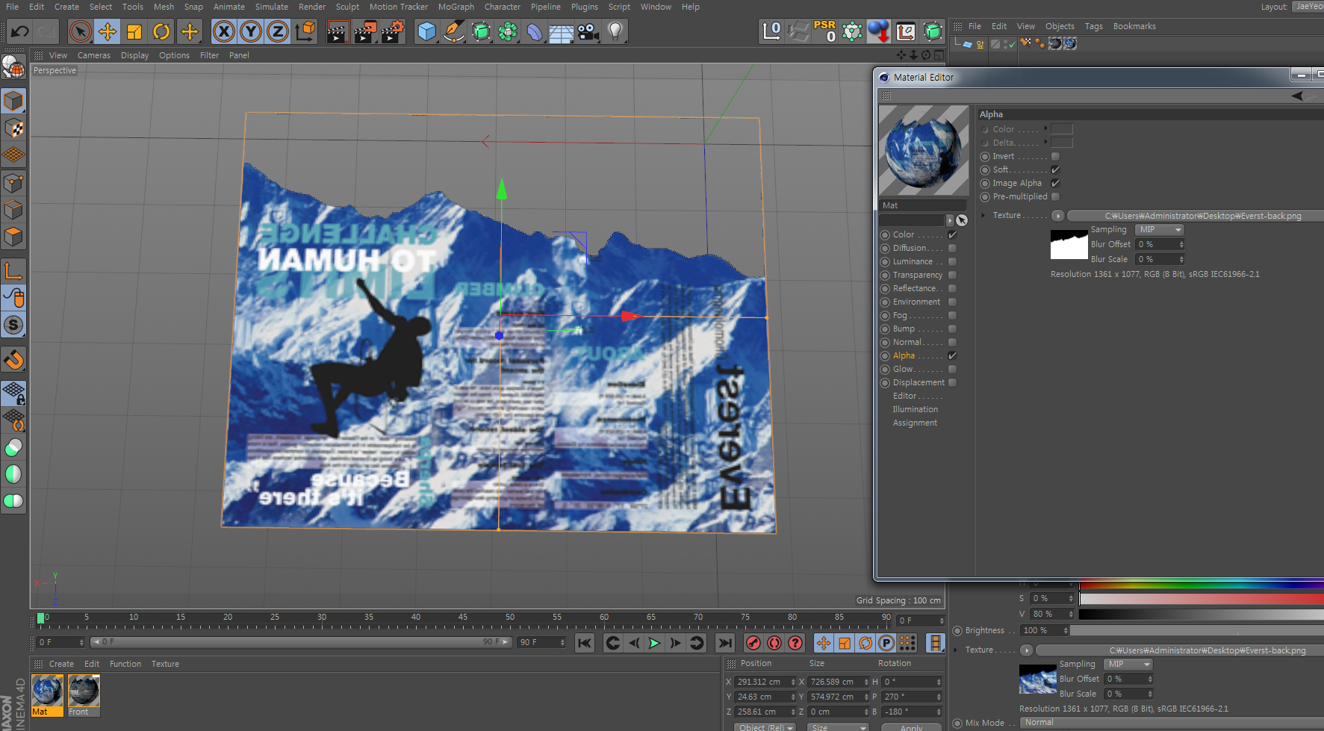
Task: Toggle the Z axis lock
Action: coord(278,31)
